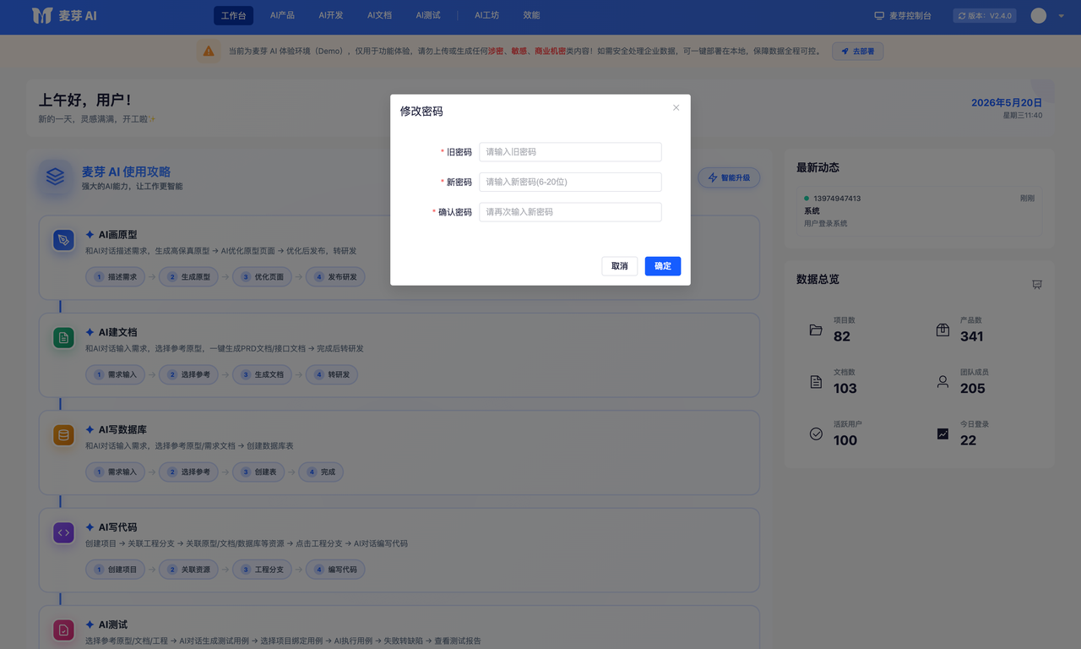Click the 确定 button in dialog
1081x649 pixels.
[x=663, y=265]
